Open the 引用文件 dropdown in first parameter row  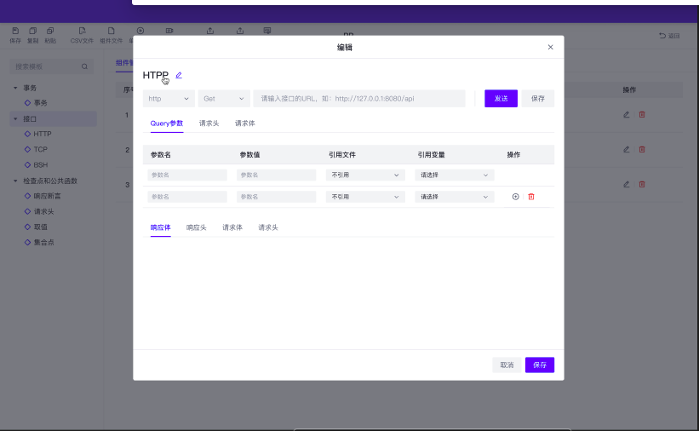(364, 175)
